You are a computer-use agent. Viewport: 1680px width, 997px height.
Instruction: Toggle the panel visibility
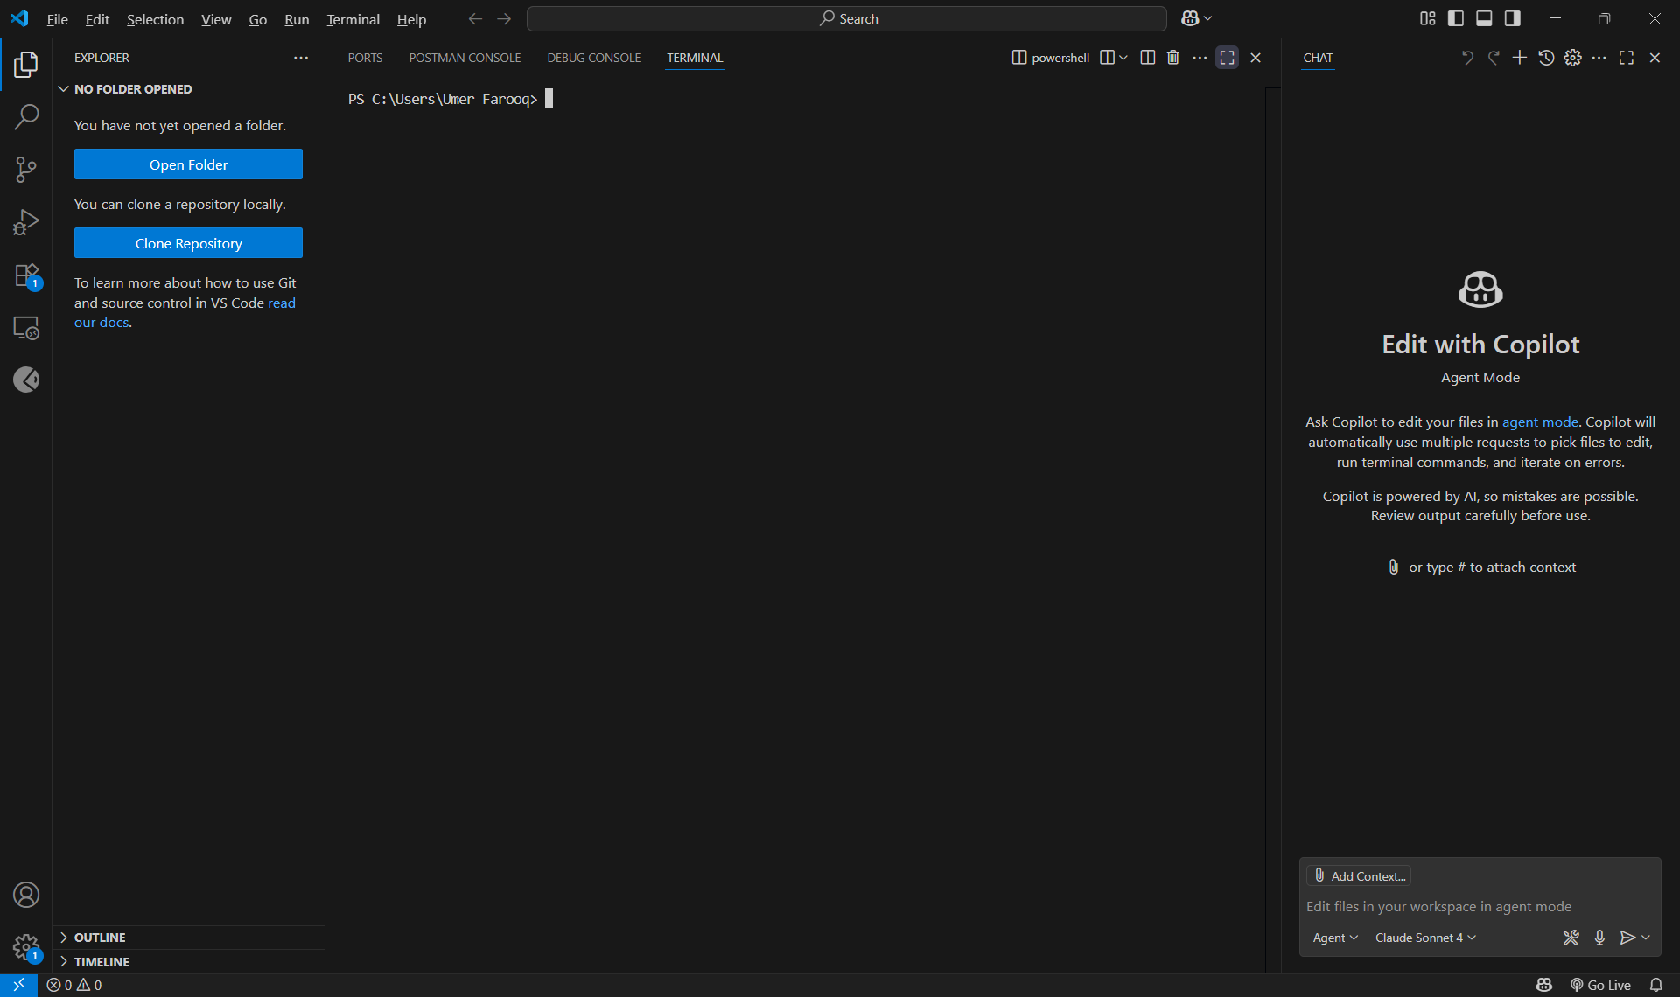(x=1484, y=17)
